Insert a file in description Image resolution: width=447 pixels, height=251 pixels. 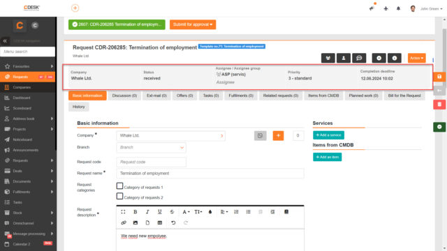pos(147,222)
